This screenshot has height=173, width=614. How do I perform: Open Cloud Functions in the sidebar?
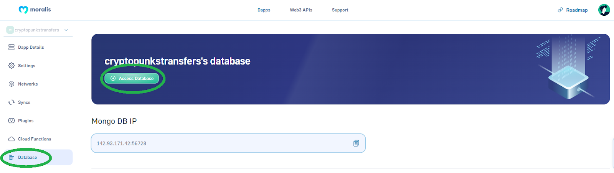[x=35, y=139]
